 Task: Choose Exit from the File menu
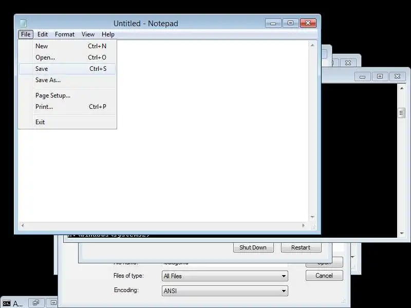(x=67, y=122)
